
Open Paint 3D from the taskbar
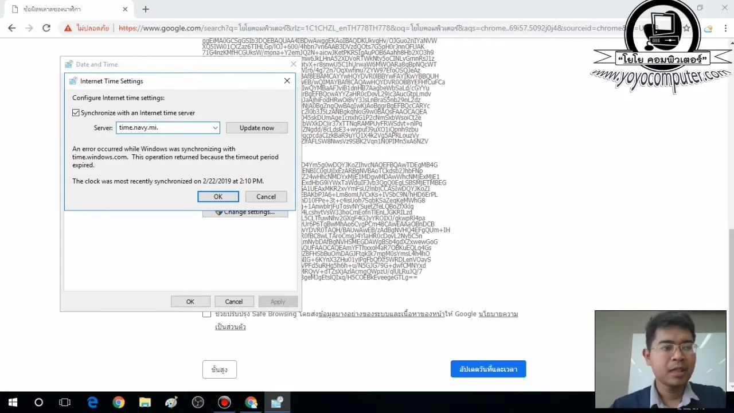pos(170,402)
